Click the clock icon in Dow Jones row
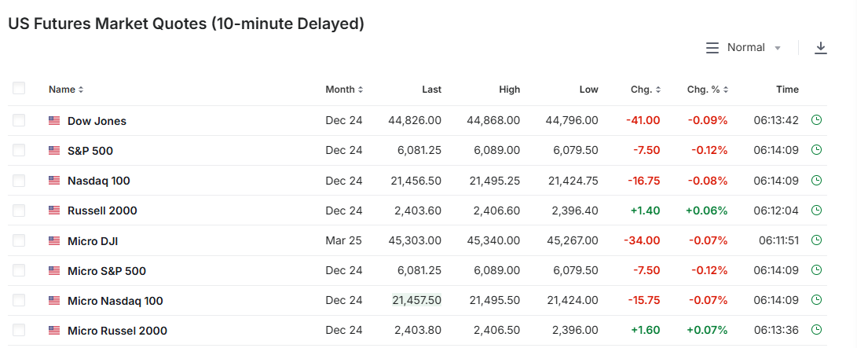 click(x=817, y=120)
